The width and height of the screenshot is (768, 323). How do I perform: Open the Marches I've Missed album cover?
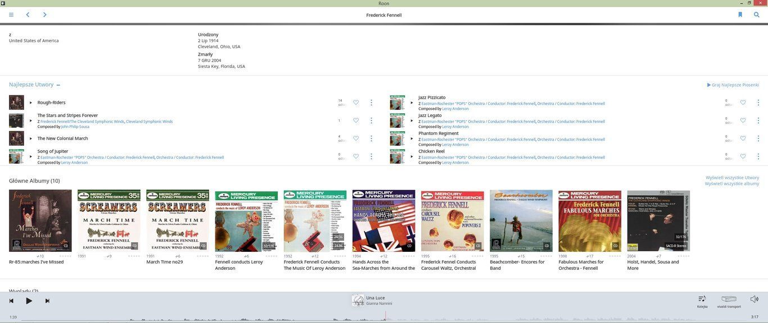pos(40,221)
